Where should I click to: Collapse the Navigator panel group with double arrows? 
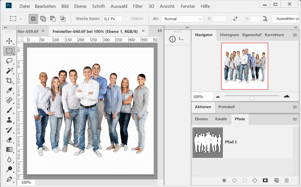[x=187, y=27]
